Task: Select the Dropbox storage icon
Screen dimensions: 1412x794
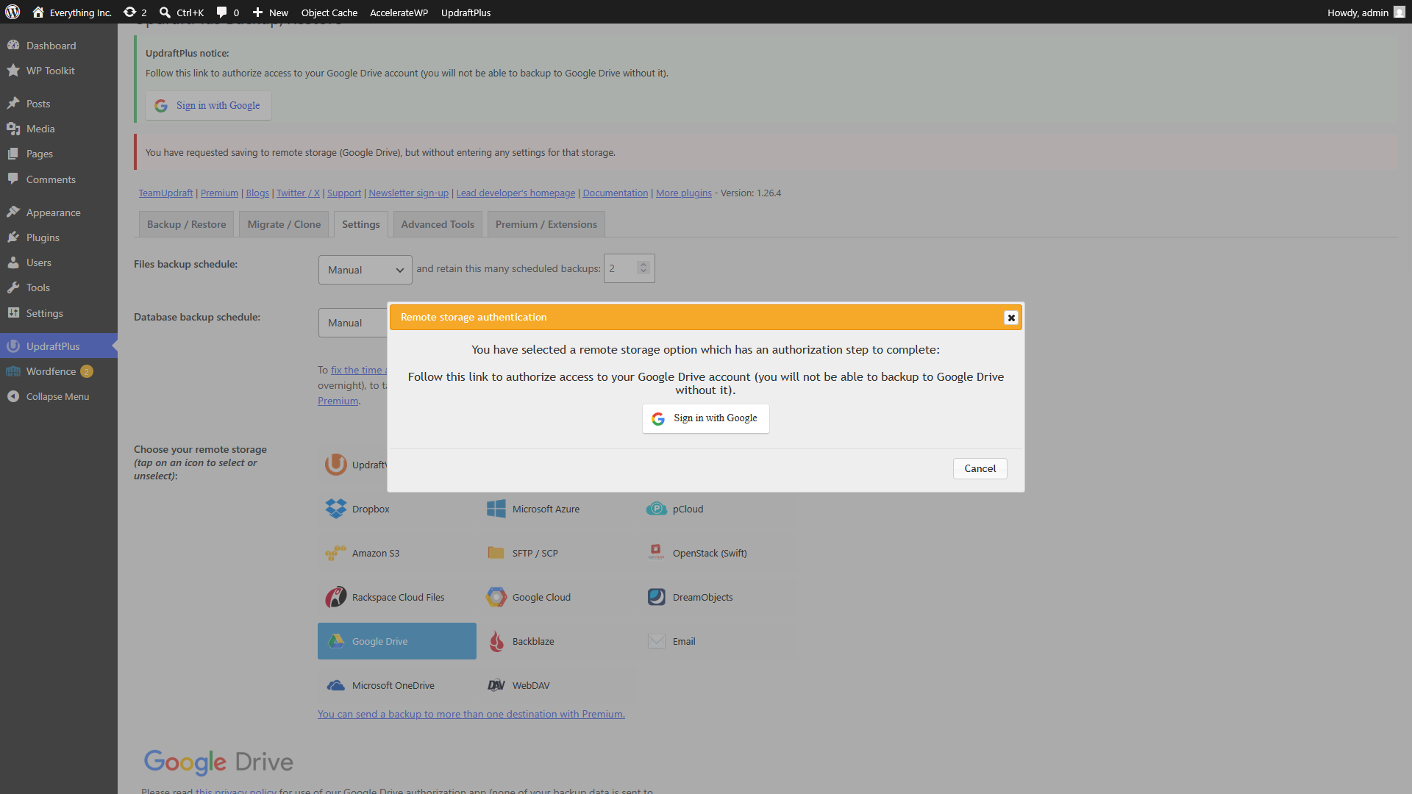Action: point(336,509)
